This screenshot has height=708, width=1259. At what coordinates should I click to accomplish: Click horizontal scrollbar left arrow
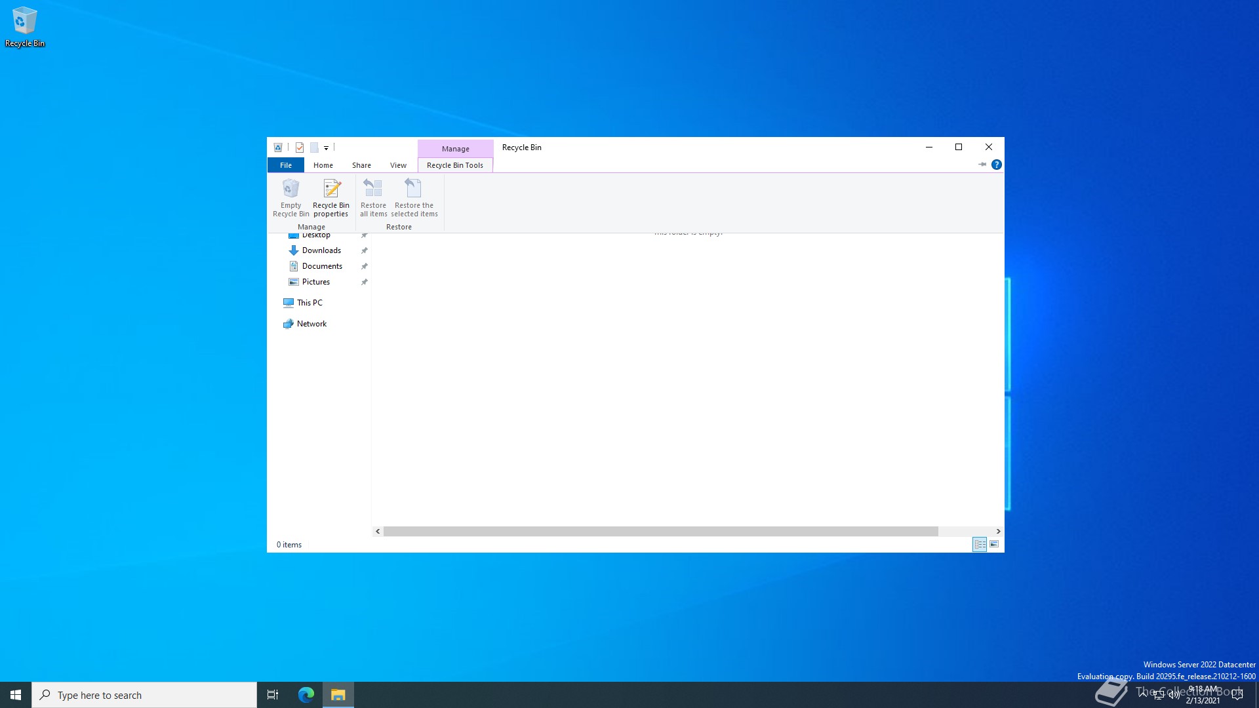(x=378, y=531)
